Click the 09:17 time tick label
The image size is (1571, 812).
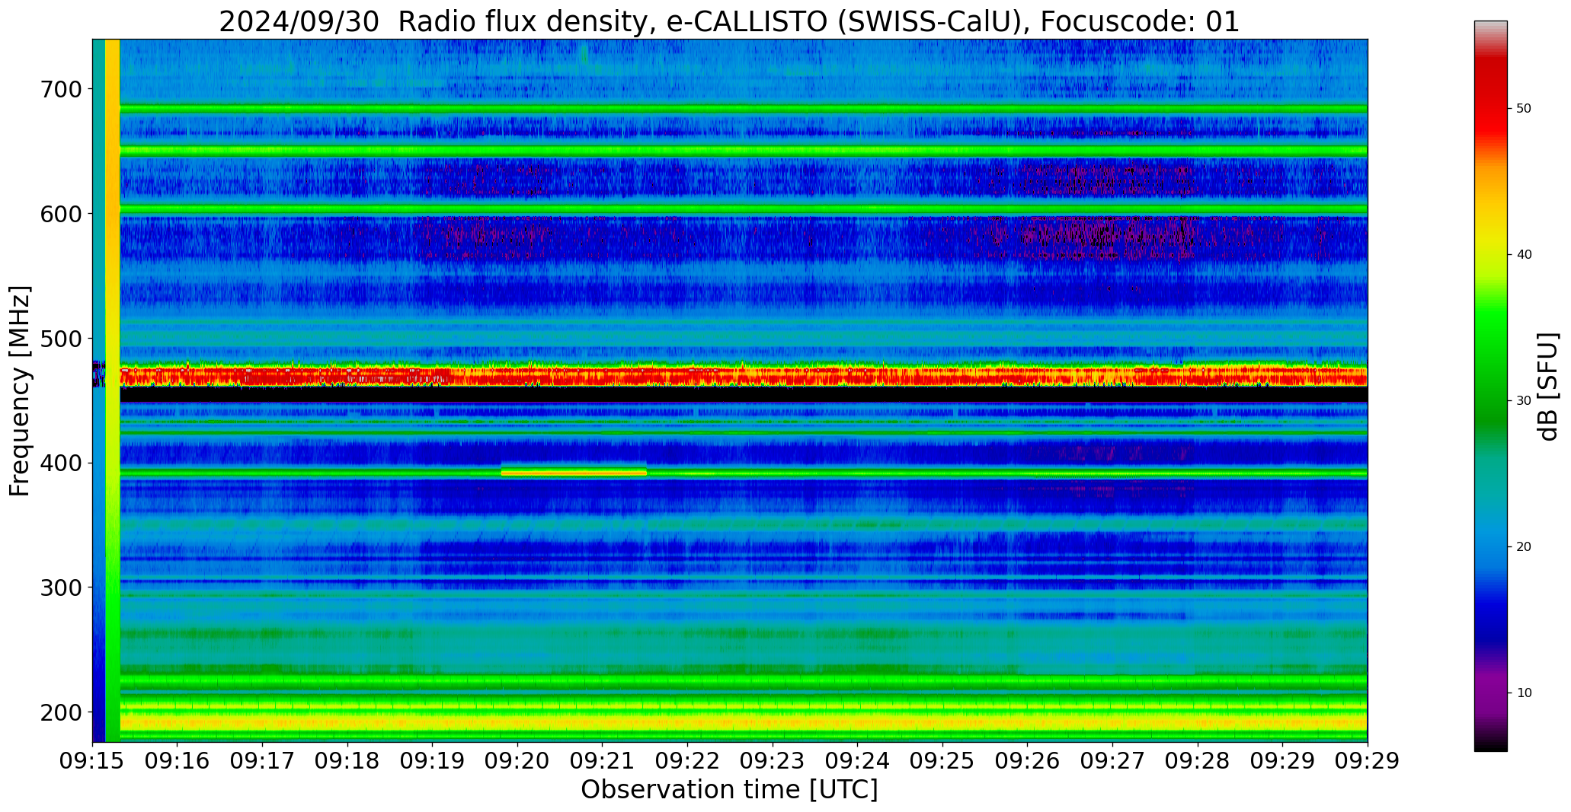263,761
